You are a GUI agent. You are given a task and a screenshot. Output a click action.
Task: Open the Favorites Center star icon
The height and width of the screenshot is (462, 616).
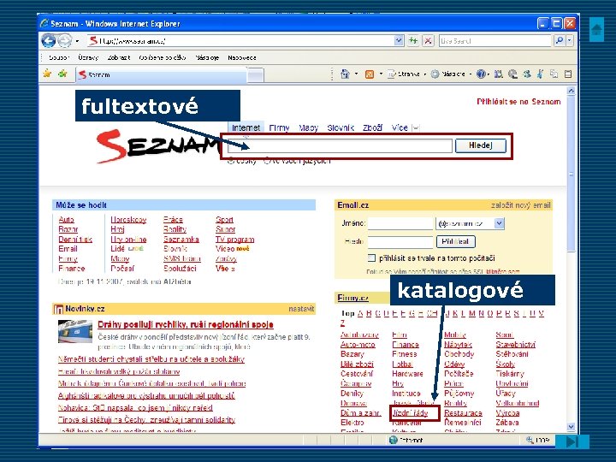(x=47, y=74)
